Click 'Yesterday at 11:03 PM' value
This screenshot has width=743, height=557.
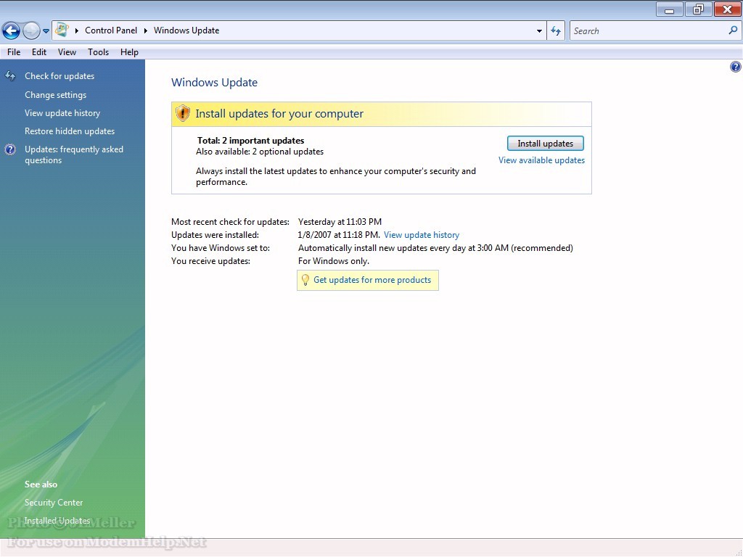pyautogui.click(x=340, y=222)
